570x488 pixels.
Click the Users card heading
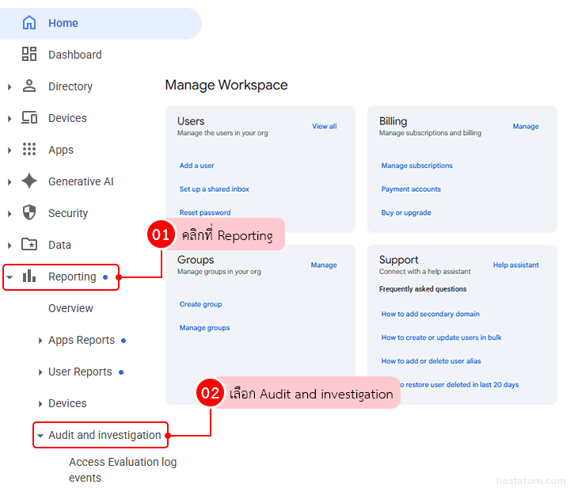(x=191, y=121)
